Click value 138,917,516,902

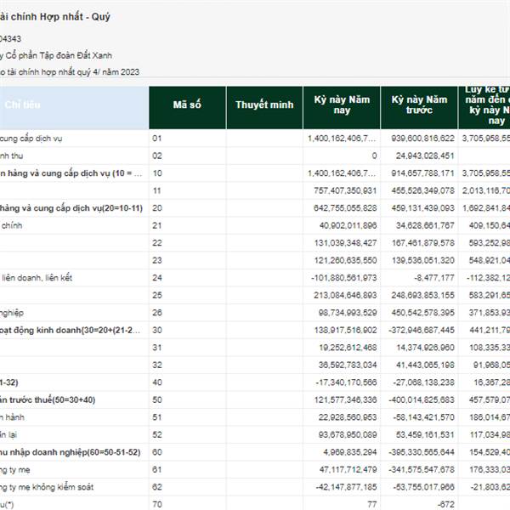pyautogui.click(x=345, y=330)
